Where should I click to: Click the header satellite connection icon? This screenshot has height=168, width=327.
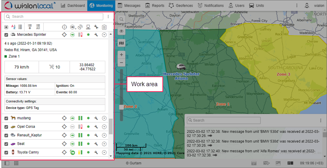pos(80,27)
